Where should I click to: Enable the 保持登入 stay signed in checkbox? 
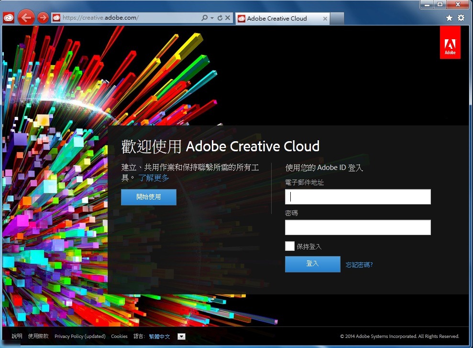[x=290, y=246]
